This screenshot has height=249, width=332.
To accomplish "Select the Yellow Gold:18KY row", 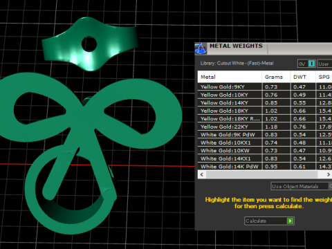I will point(265,111).
